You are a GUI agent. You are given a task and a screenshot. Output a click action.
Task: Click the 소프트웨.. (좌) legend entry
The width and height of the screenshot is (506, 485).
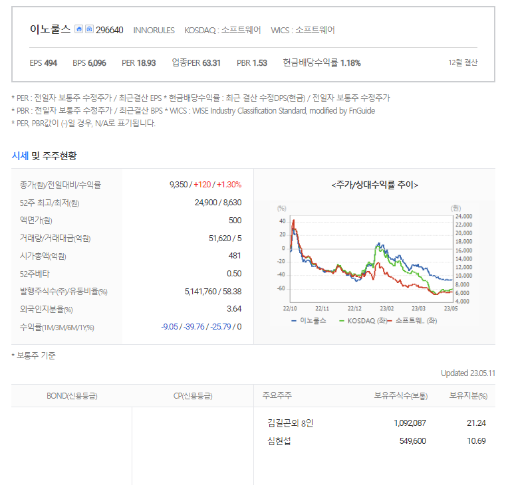click(x=412, y=321)
